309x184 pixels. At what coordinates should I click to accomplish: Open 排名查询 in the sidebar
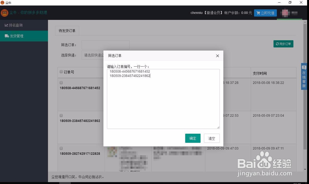(x=24, y=25)
